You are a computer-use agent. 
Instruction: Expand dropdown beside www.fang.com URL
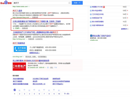click(x=23, y=57)
